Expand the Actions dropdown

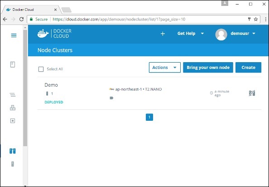pyautogui.click(x=165, y=67)
